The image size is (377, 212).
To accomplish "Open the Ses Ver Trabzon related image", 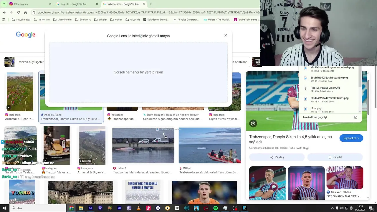I will [x=345, y=178].
